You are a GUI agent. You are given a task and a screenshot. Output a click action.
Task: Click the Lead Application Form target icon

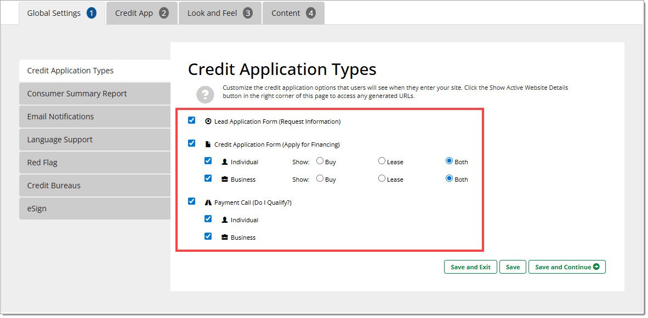click(x=208, y=122)
